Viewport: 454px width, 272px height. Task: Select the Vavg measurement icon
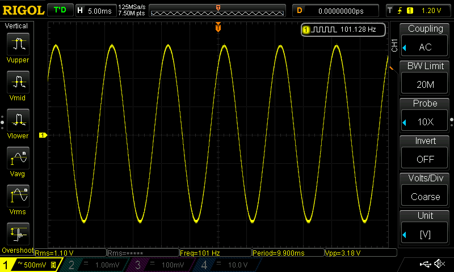coord(18,158)
